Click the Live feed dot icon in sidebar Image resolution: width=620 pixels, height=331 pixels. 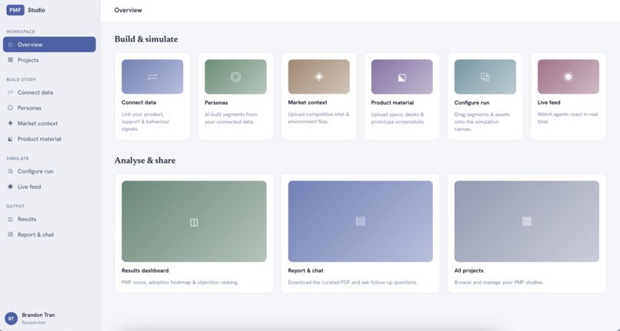(x=10, y=187)
